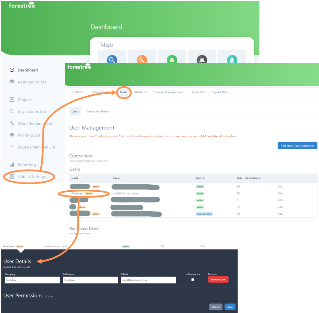The image size is (319, 313).
Task: Enable the Is Contractor checkbox
Action: [x=193, y=280]
